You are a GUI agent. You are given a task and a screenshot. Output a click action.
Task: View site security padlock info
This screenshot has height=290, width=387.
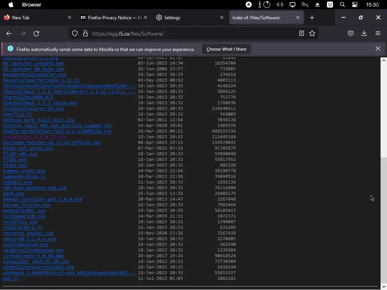point(85,34)
